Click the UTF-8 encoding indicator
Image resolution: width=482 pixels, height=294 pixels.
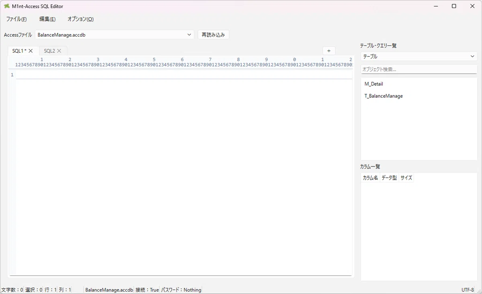pos(468,290)
